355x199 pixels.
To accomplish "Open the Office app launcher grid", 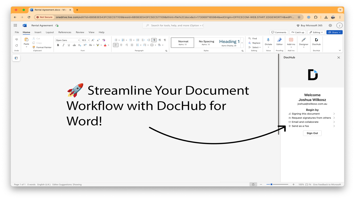I will click(15, 25).
